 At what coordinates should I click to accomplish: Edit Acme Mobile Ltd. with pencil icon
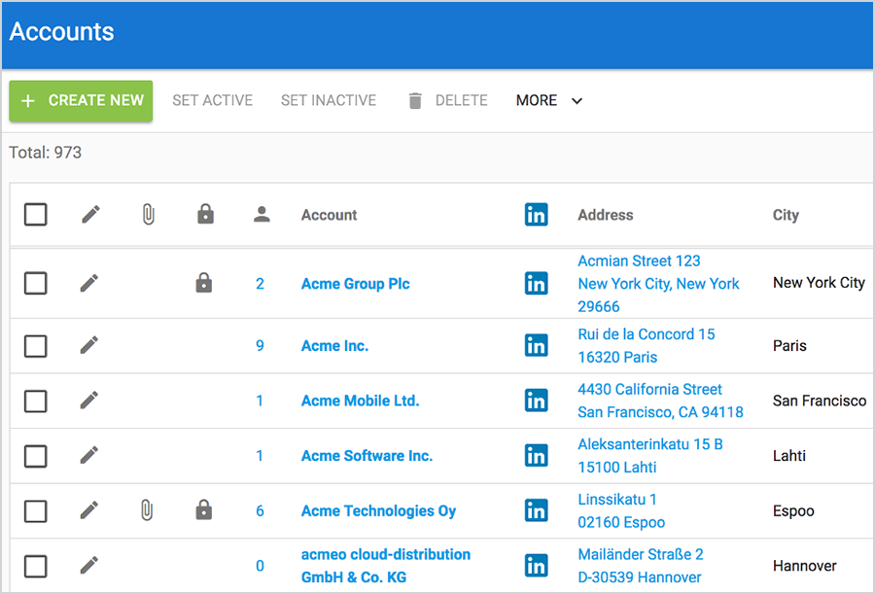coord(89,401)
